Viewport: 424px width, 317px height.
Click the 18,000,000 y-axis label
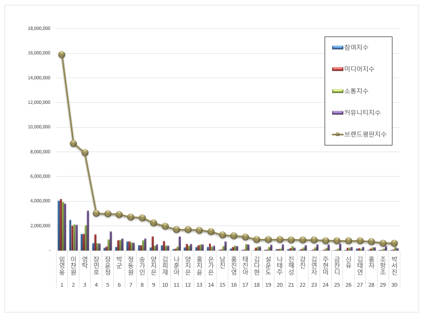(x=39, y=28)
